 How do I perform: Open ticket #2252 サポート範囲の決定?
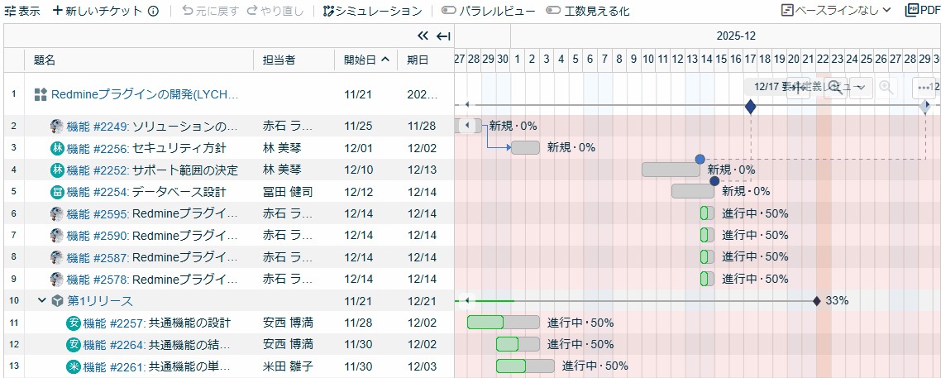(x=152, y=170)
